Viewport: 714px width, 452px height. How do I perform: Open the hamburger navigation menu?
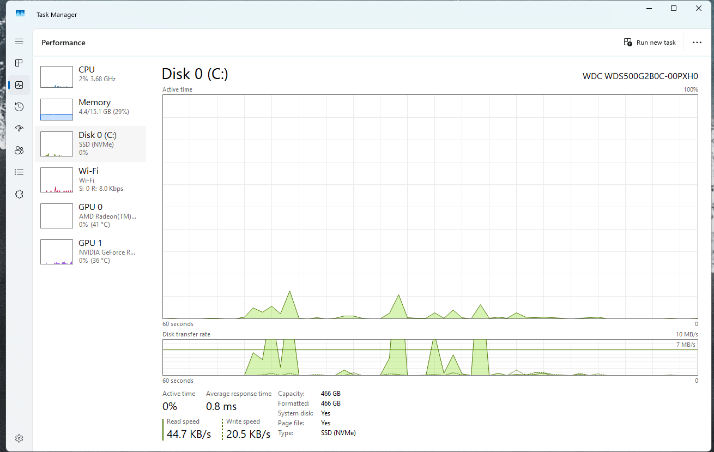pos(19,41)
